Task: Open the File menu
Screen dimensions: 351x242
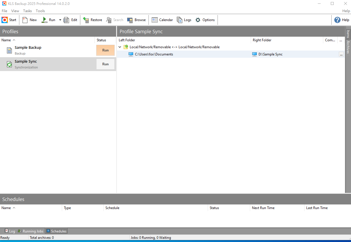Action: tap(5, 11)
